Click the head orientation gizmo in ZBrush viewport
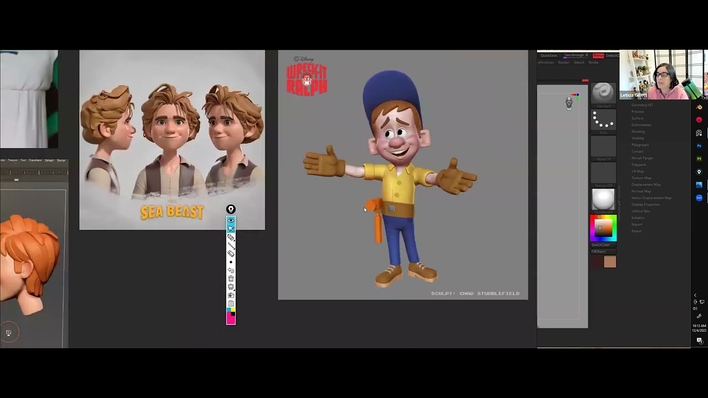This screenshot has height=398, width=708. pos(569,103)
